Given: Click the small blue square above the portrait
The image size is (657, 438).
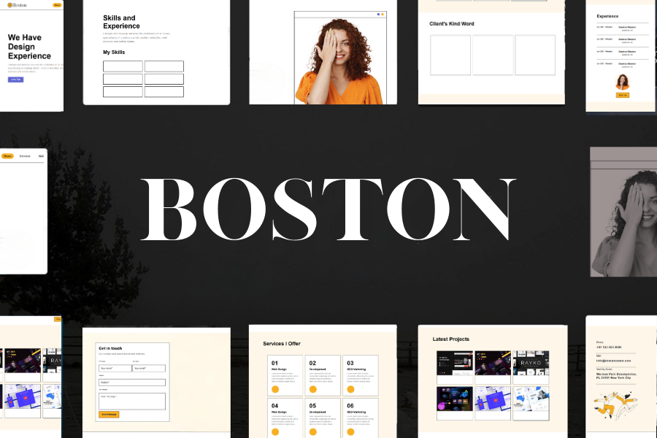Looking at the screenshot, I should [378, 14].
